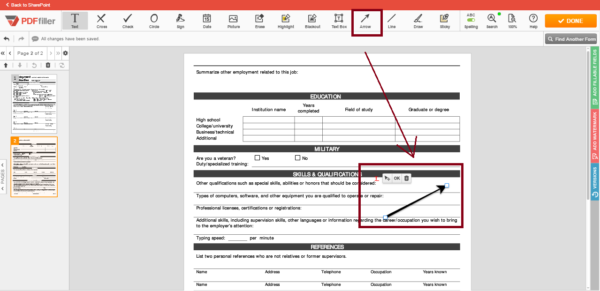Select the Erase tool
The image size is (600, 291).
pyautogui.click(x=259, y=21)
